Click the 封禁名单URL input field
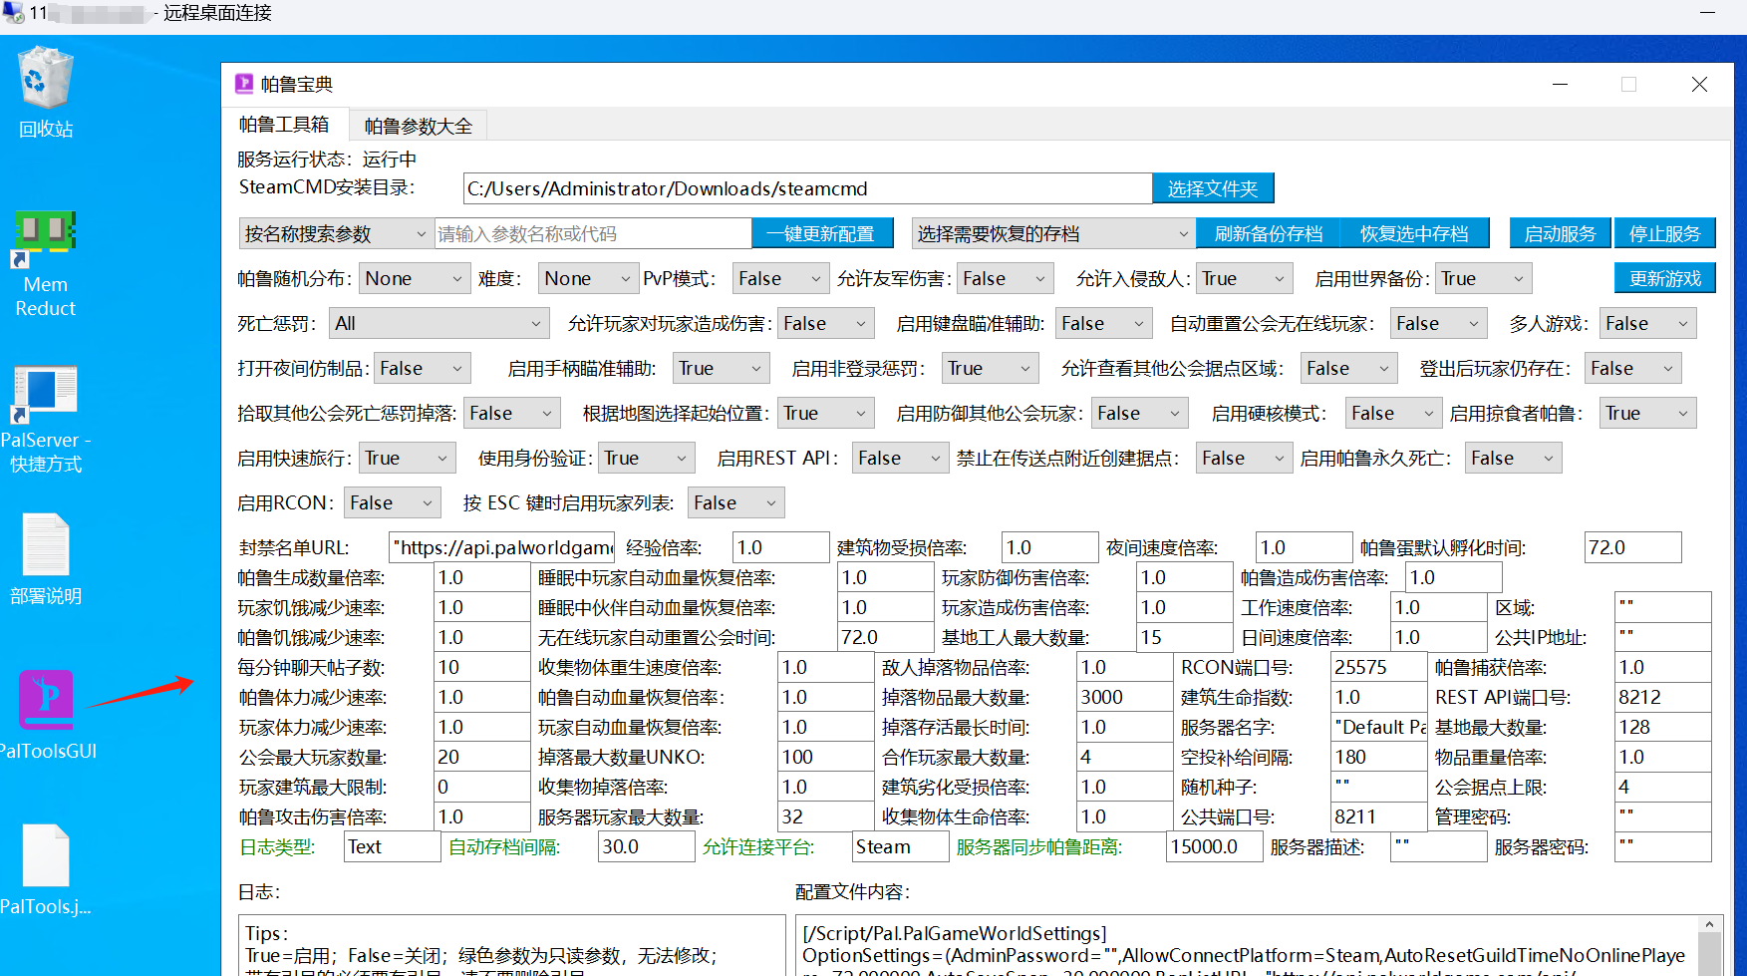 tap(501, 547)
